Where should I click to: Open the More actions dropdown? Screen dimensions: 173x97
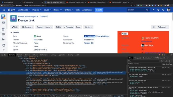tap(49, 27)
